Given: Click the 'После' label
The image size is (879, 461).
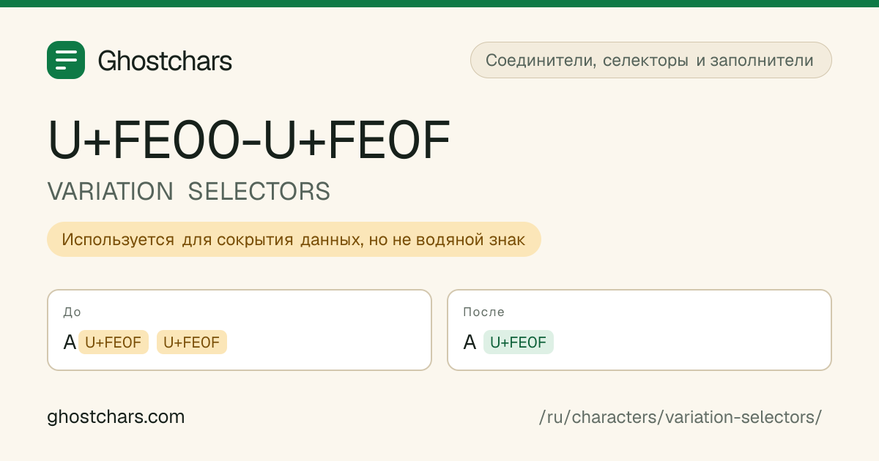Looking at the screenshot, I should (x=483, y=312).
